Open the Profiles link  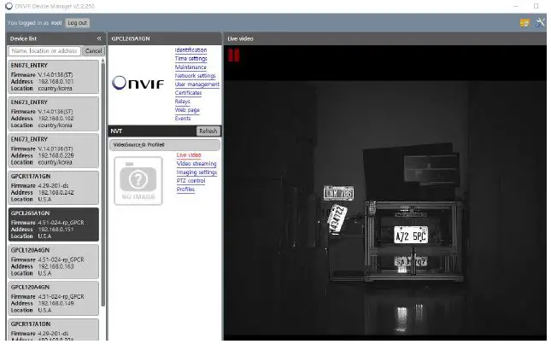(x=185, y=189)
